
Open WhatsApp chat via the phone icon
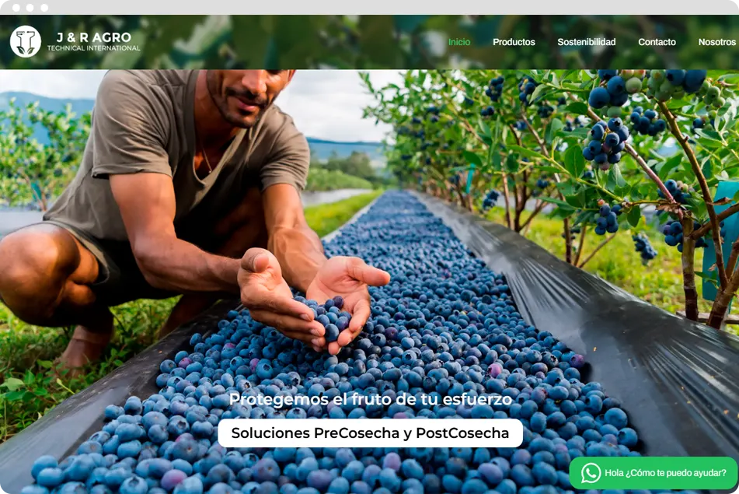(x=591, y=473)
